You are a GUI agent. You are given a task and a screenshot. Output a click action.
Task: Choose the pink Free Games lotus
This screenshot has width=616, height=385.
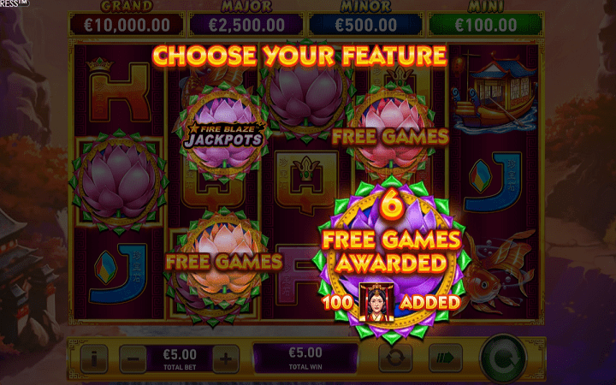[x=390, y=132]
